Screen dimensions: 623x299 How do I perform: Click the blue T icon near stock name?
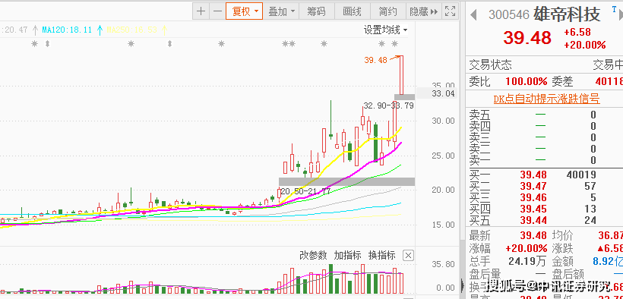tap(614, 9)
